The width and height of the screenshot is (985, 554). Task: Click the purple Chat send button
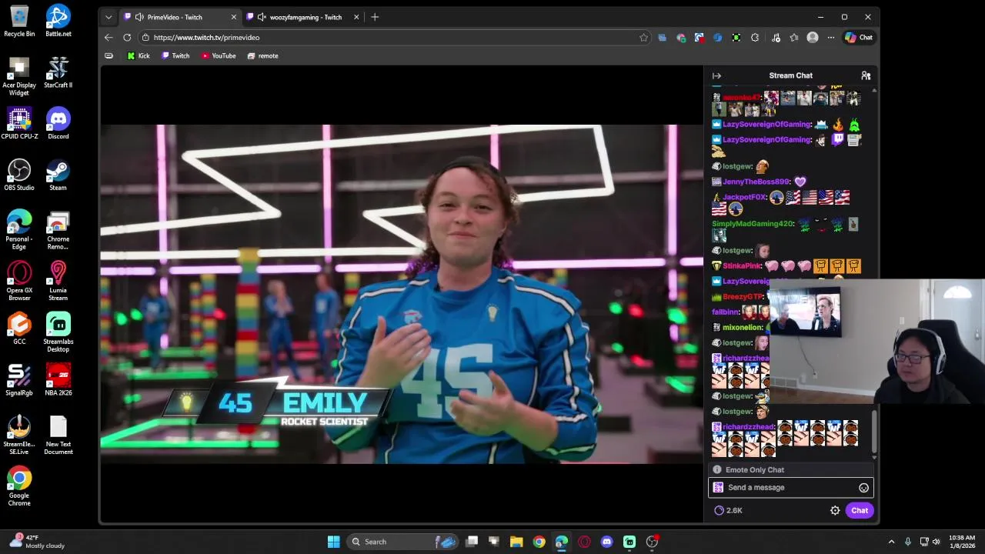pyautogui.click(x=860, y=510)
